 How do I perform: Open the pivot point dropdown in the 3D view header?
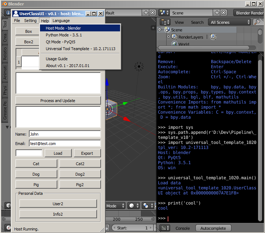pyautogui.click(x=147, y=206)
